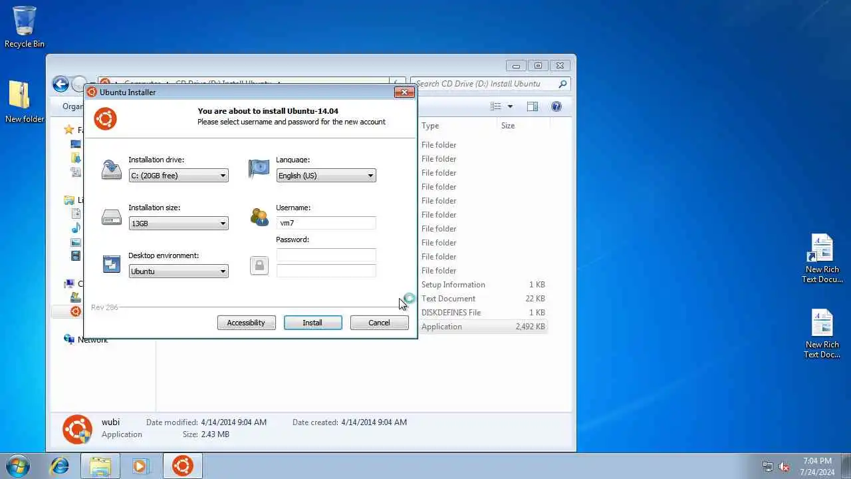The height and width of the screenshot is (479, 851).
Task: Click the Size 2.43 MB value
Action: point(215,434)
